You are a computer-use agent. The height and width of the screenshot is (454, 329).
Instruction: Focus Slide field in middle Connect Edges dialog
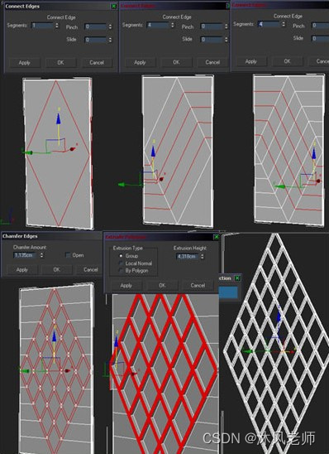(212, 39)
